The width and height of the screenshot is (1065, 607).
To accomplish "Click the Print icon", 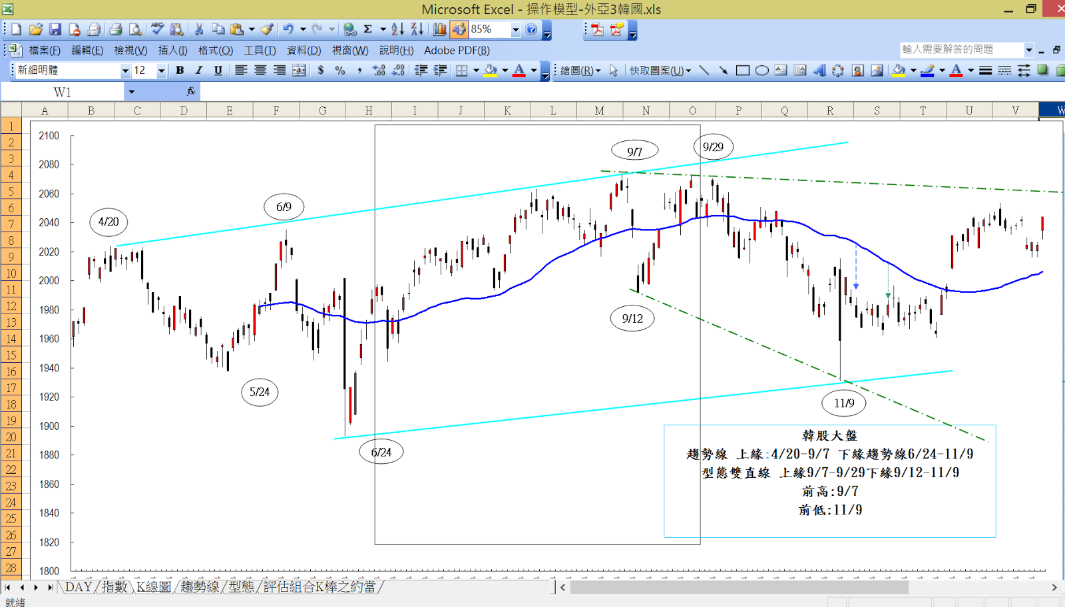I will (x=116, y=29).
